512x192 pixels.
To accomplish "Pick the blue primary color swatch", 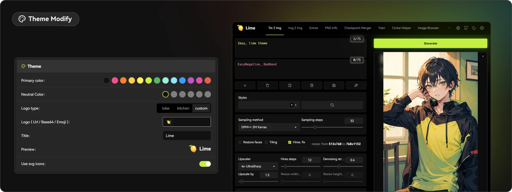I will (182, 81).
